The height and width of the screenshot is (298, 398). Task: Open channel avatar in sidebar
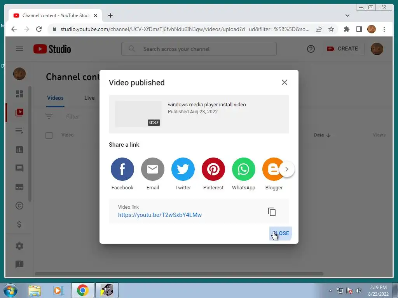pyautogui.click(x=19, y=74)
